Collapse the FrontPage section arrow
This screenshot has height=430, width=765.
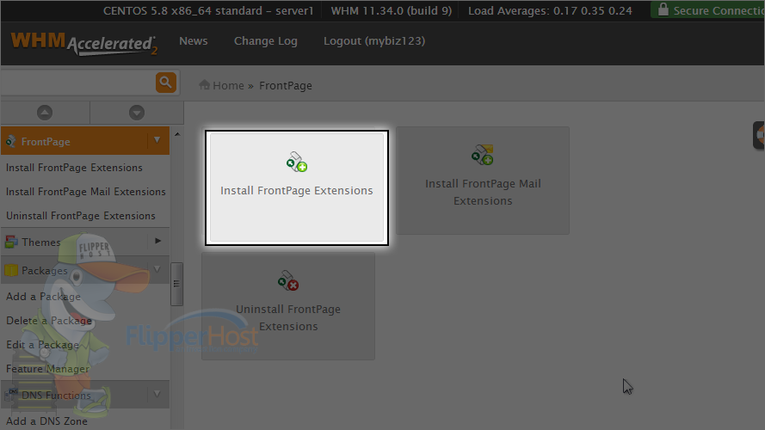(x=157, y=140)
